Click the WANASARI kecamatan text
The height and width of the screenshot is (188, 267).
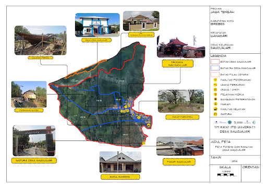pos(219,36)
